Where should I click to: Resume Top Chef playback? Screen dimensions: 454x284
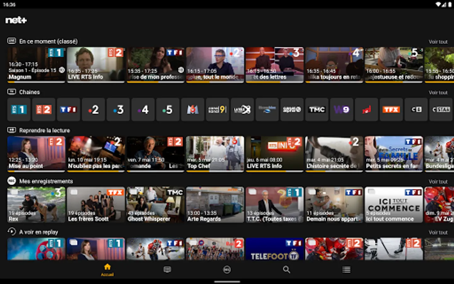[215, 154]
